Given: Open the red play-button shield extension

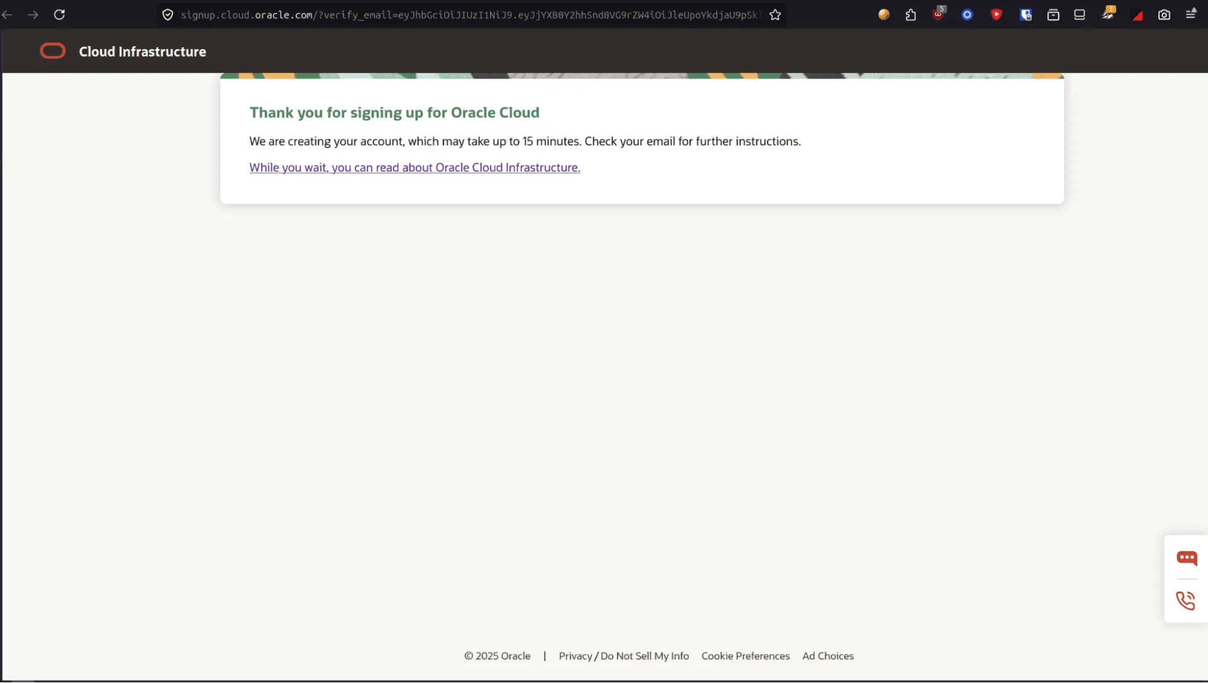Looking at the screenshot, I should pyautogui.click(x=996, y=15).
